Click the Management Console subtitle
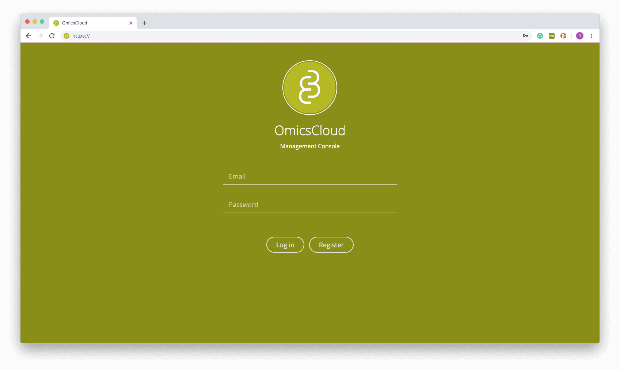Viewport: 620px width, 370px height. pyautogui.click(x=310, y=146)
